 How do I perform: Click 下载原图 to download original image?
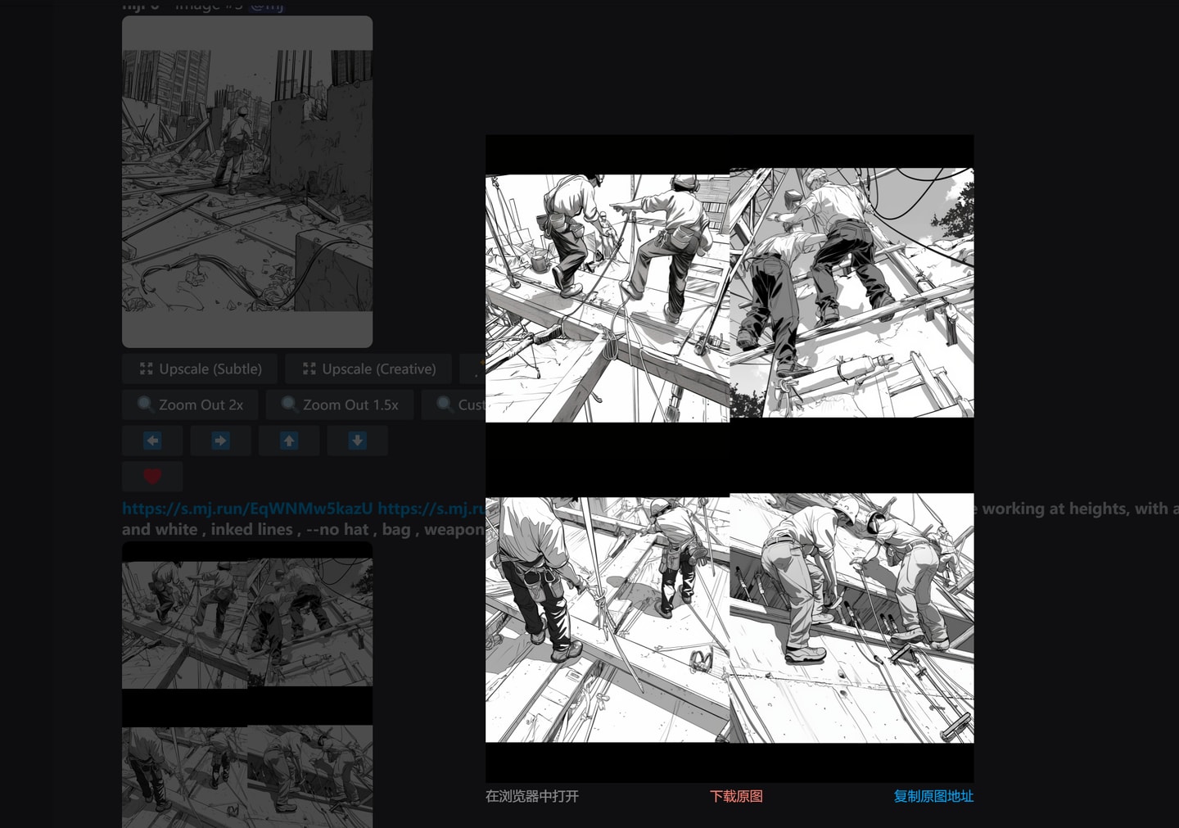736,796
